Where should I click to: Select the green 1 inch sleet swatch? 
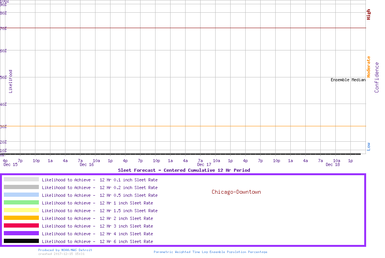click(x=21, y=203)
